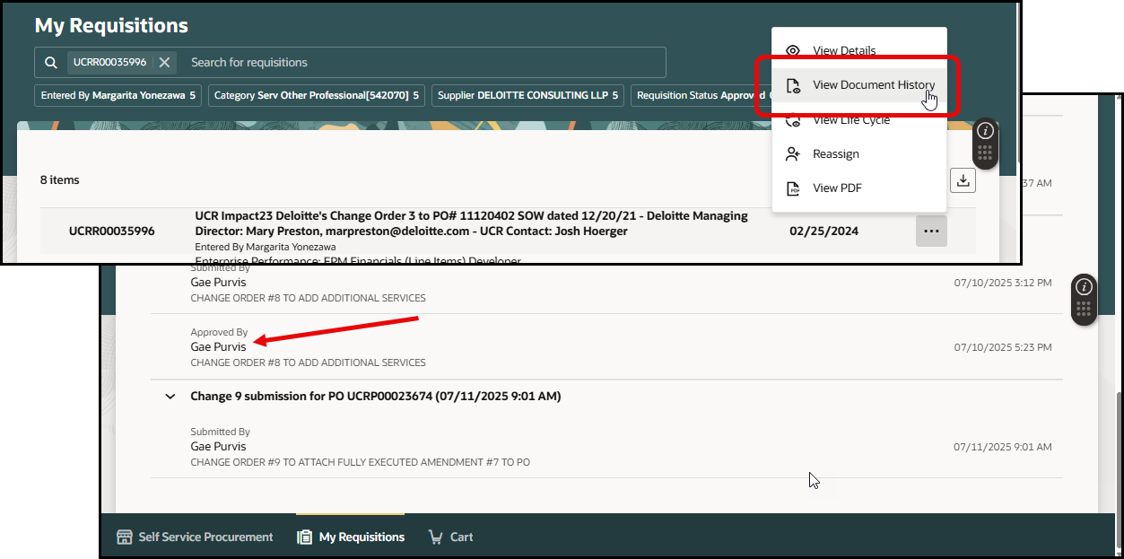Select the Cart icon in the bottom bar
The width and height of the screenshot is (1124, 559).
point(438,537)
